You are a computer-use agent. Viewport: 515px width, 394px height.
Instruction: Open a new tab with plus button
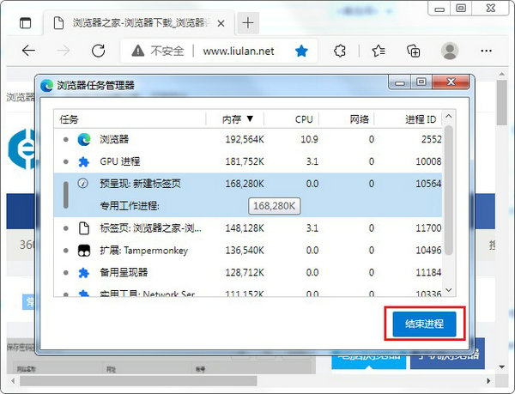(249, 21)
